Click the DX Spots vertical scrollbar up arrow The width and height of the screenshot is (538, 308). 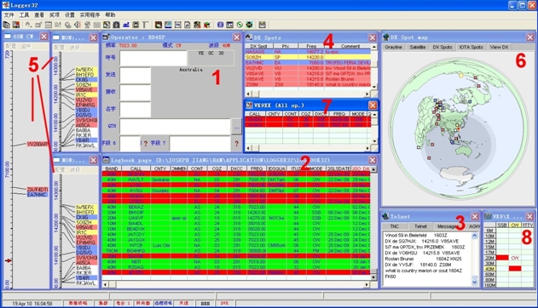pos(374,46)
